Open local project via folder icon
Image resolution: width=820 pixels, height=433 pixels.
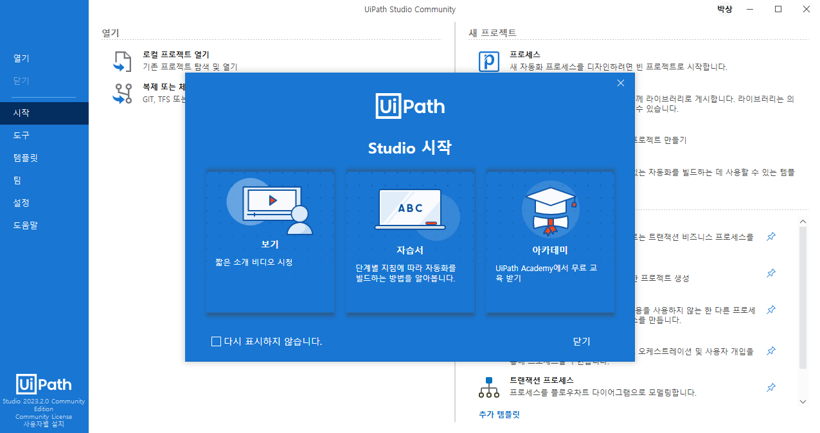(x=122, y=60)
